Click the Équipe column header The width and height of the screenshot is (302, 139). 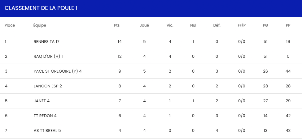(x=40, y=25)
